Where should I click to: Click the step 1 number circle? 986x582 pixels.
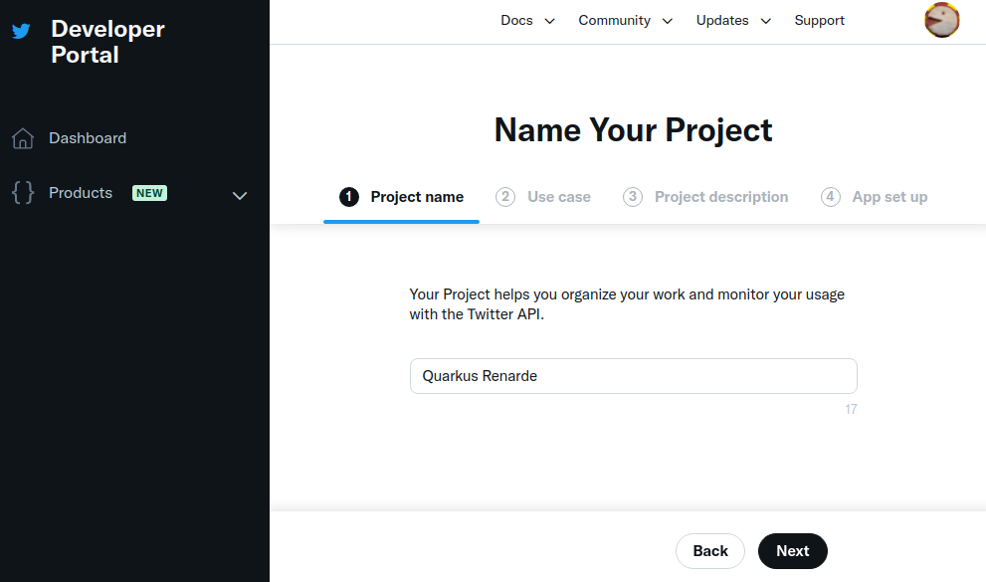click(x=348, y=197)
